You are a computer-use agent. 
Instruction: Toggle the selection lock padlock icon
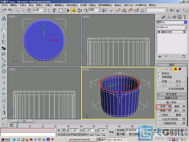click(x=59, y=130)
